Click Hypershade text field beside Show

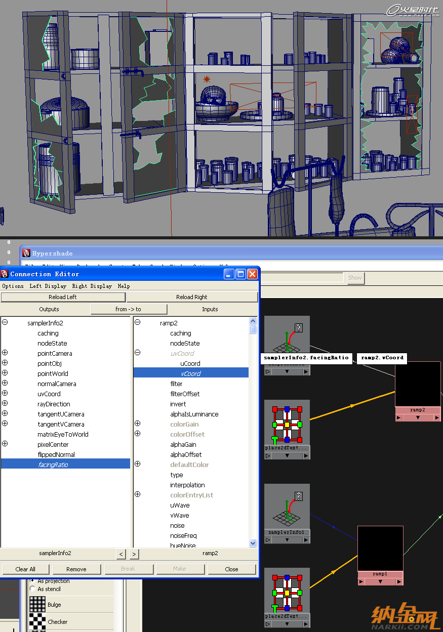[x=303, y=278]
